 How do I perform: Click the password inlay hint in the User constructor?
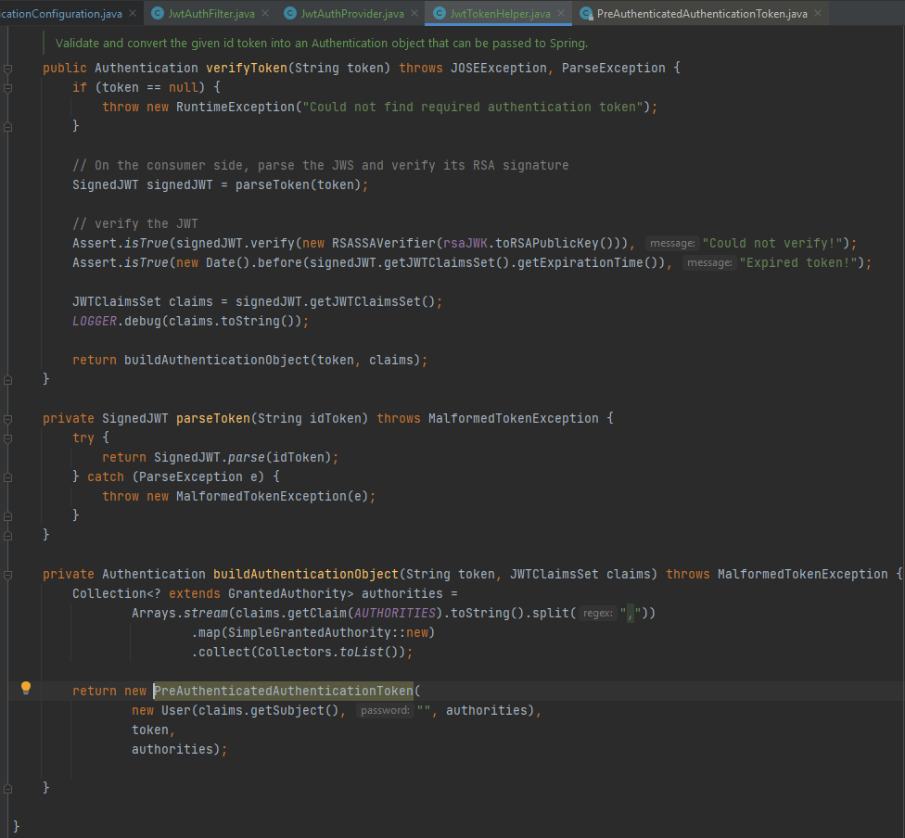click(x=385, y=709)
